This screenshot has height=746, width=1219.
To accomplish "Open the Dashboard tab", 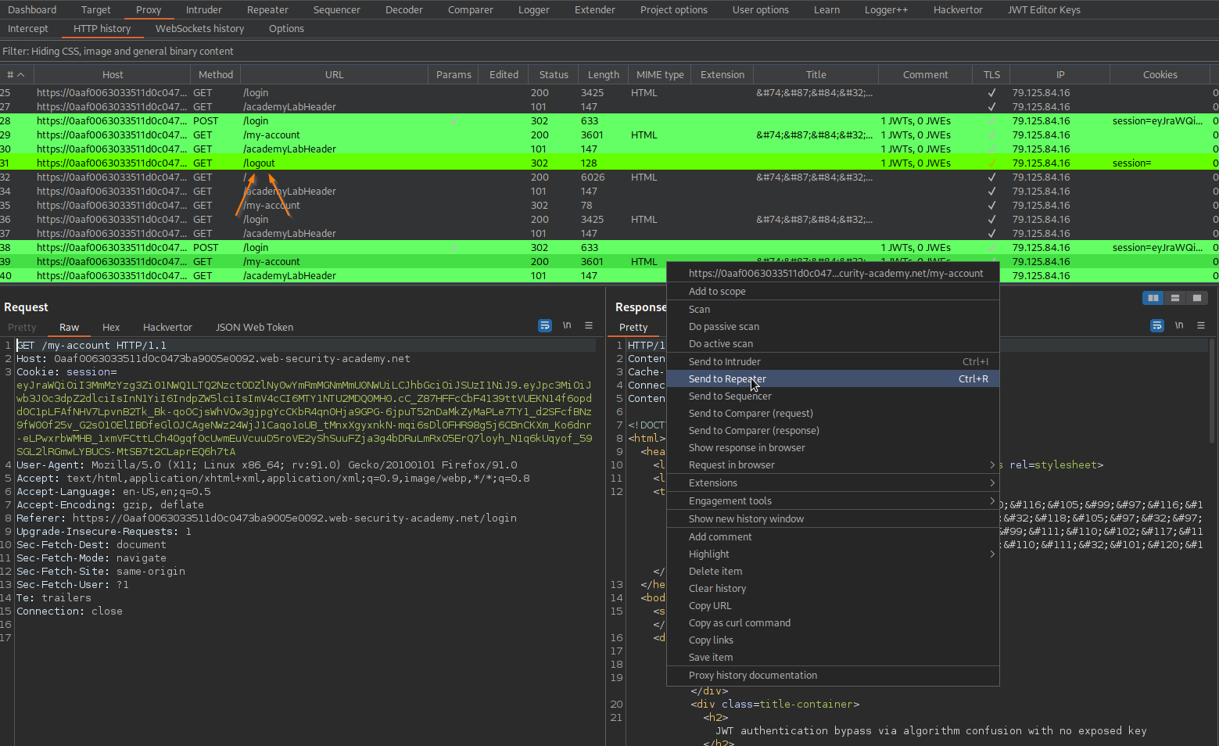I will click(33, 10).
